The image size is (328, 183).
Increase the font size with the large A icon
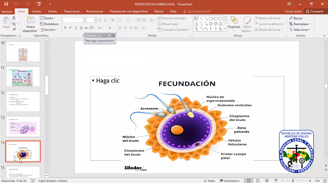[100, 20]
